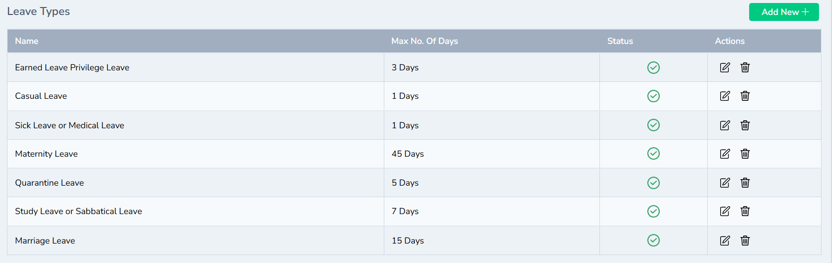Screen dimensions: 832x263
Task: Delete the Maternity Leave type
Action: 745,154
